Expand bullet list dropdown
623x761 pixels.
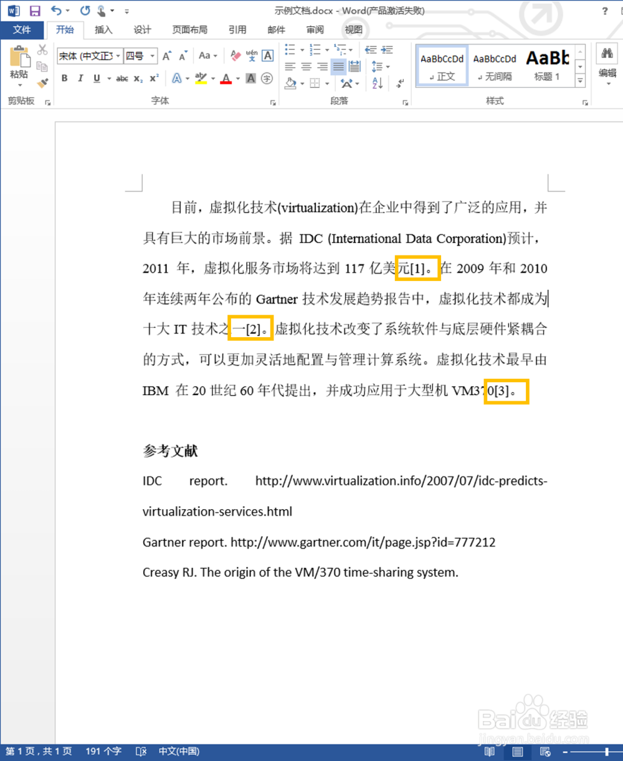point(302,50)
